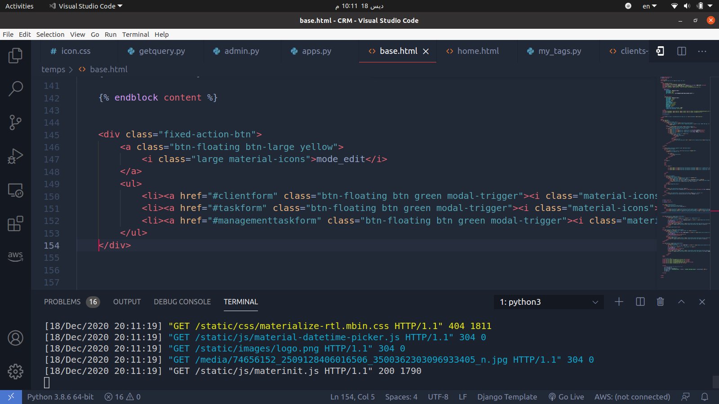Screen dimensions: 719x404
Task: Open the Go menu
Action: [95, 35]
